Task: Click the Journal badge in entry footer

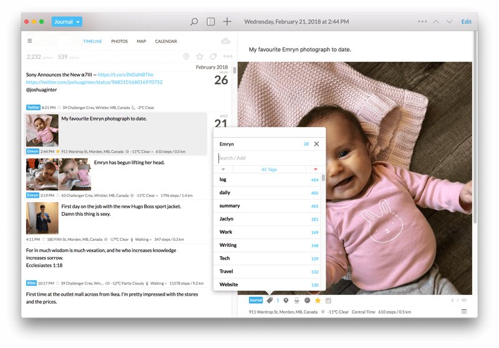Action: pos(256,300)
